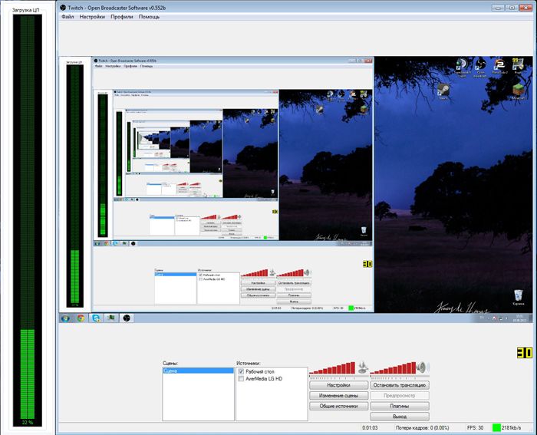Enable the AverMedia LG HD source
The height and width of the screenshot is (435, 537).
[241, 379]
